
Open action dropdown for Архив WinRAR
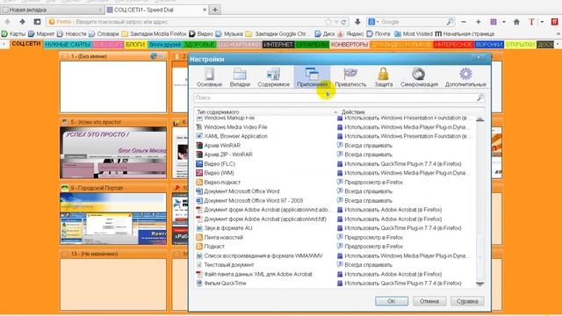click(x=407, y=146)
